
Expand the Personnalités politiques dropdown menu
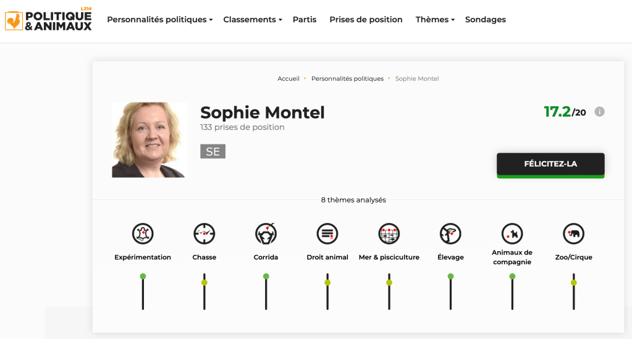159,19
